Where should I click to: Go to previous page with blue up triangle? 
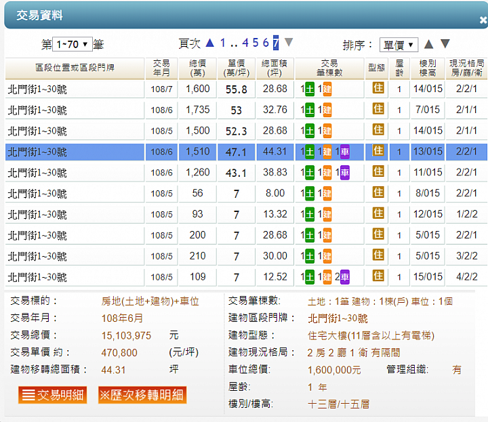tap(210, 43)
